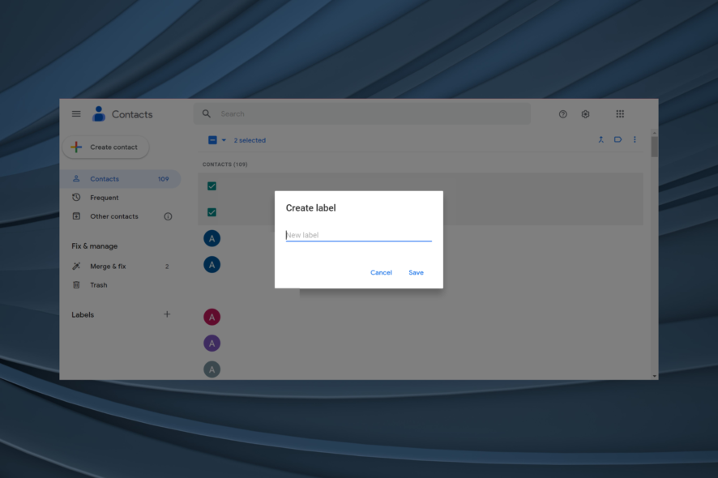Viewport: 718px width, 478px height.
Task: Select the Merge & fix sidebar icon
Action: coord(77,266)
